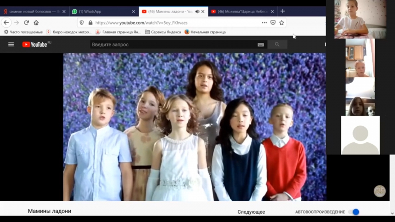
Task: Click the browser forward arrow
Action: coord(16,23)
